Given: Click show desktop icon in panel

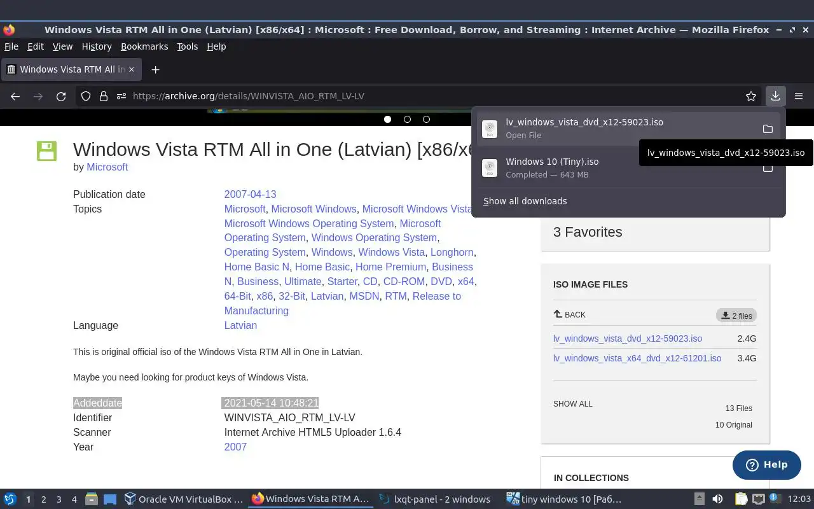Looking at the screenshot, I should click(x=110, y=499).
